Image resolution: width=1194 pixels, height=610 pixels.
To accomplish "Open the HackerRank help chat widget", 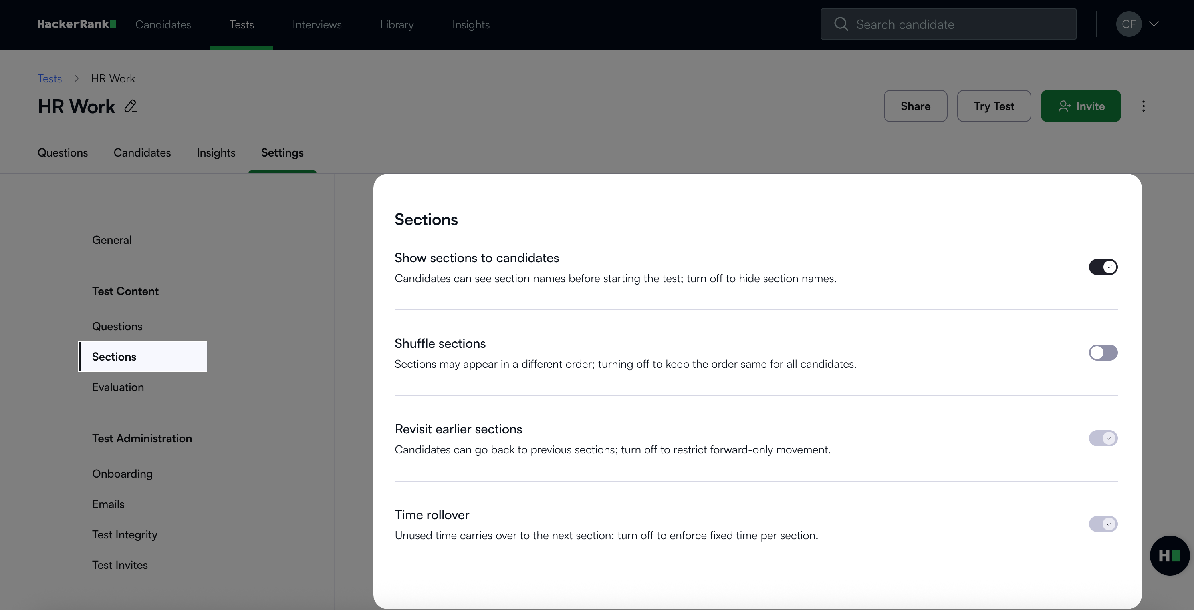I will (1169, 555).
